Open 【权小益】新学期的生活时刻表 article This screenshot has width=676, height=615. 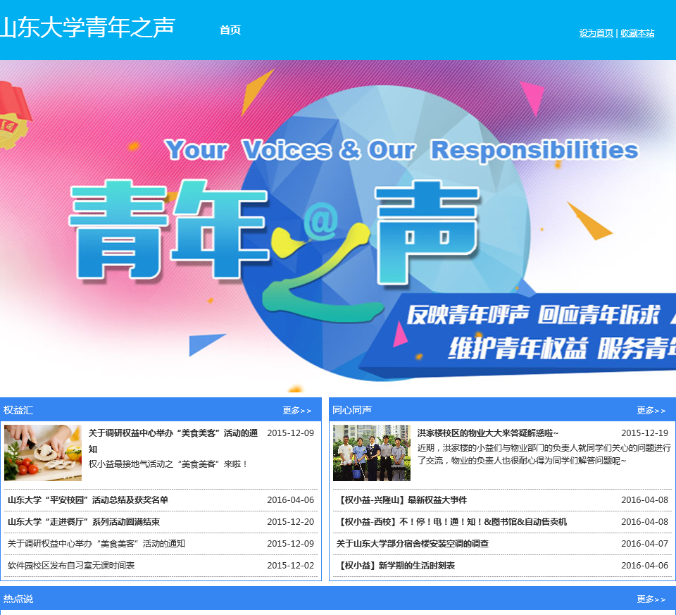pos(396,566)
